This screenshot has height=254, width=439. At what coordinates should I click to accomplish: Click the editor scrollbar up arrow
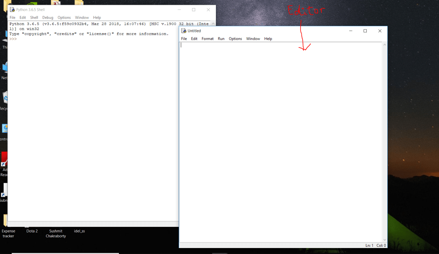[x=385, y=45]
